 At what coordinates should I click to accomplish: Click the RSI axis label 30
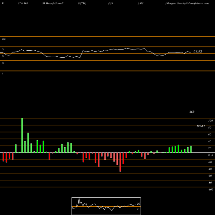tap(3, 63)
